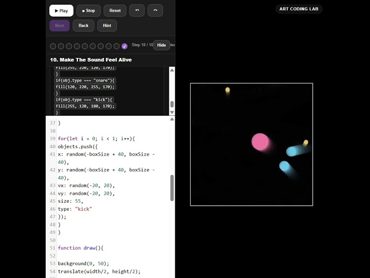Click code line 45 size: 55,
This screenshot has height=278, width=370.
pyautogui.click(x=71, y=201)
